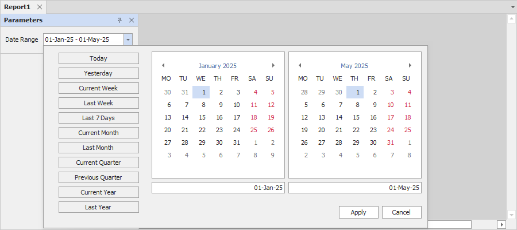Select January 4 Saturday in start calendar

(x=255, y=92)
